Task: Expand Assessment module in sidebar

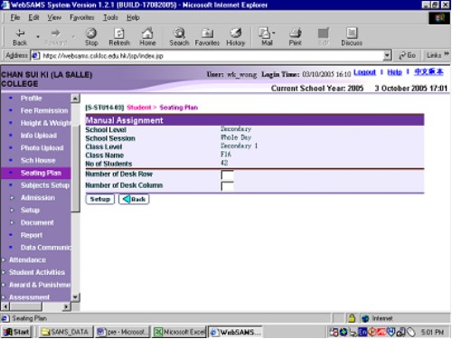Action: (x=29, y=297)
